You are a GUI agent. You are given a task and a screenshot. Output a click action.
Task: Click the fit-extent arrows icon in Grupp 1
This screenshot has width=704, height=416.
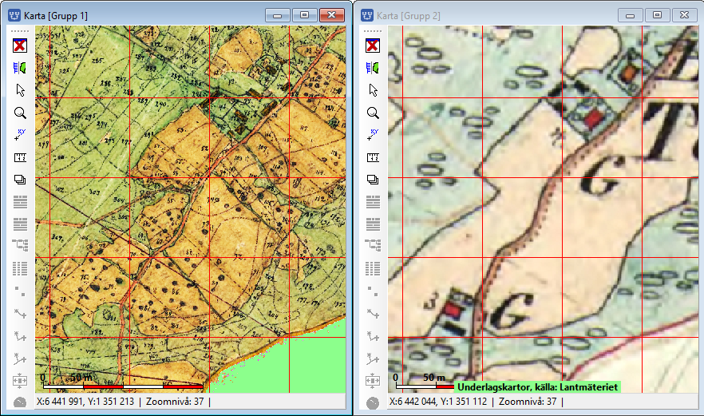pyautogui.click(x=20, y=381)
